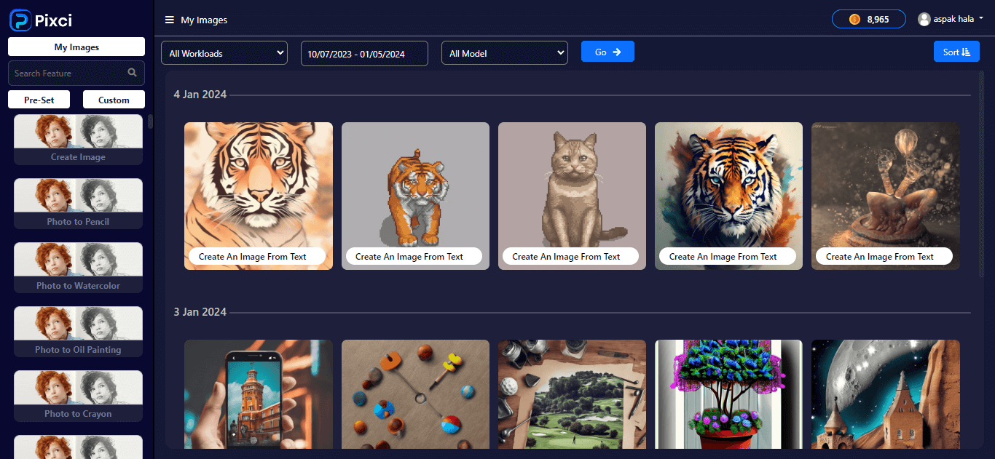Switch to the Pre-Set tab

39,100
